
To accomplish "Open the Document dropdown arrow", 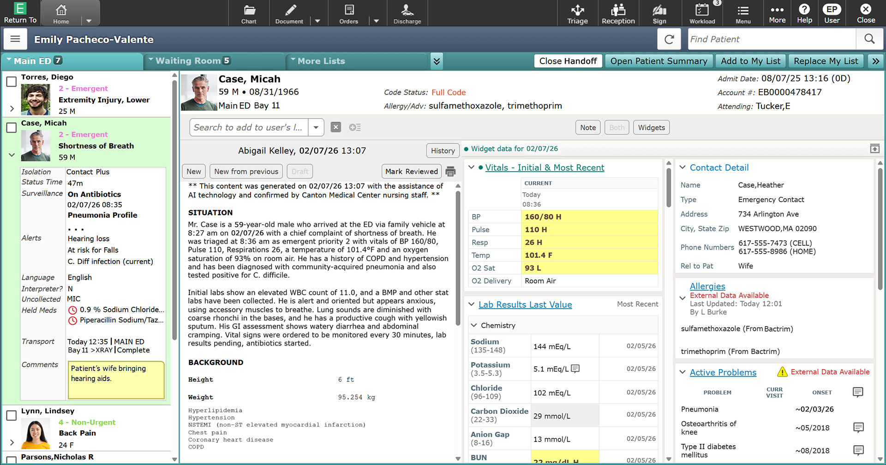I will pos(317,21).
